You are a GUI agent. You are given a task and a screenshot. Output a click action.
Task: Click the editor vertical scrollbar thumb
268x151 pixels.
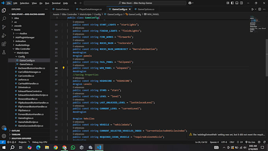(267, 58)
